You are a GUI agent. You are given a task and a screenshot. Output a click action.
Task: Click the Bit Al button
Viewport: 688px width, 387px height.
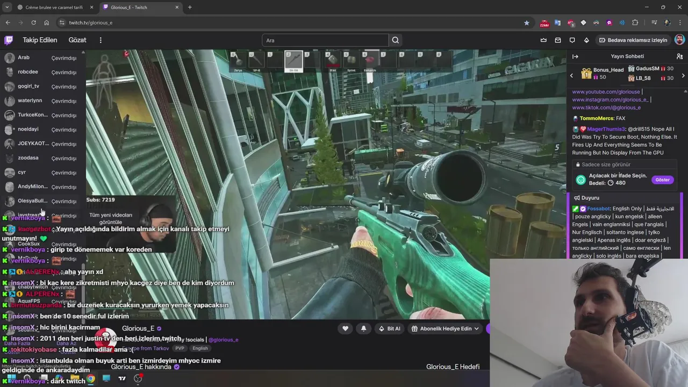tap(390, 328)
